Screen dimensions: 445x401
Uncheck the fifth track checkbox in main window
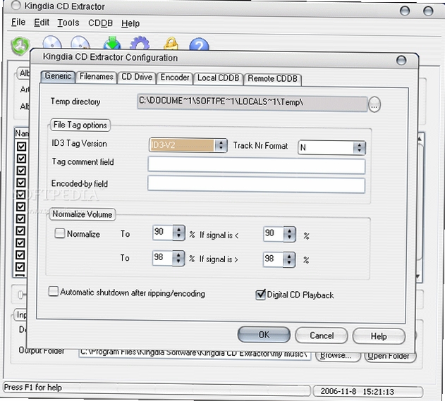[21, 195]
